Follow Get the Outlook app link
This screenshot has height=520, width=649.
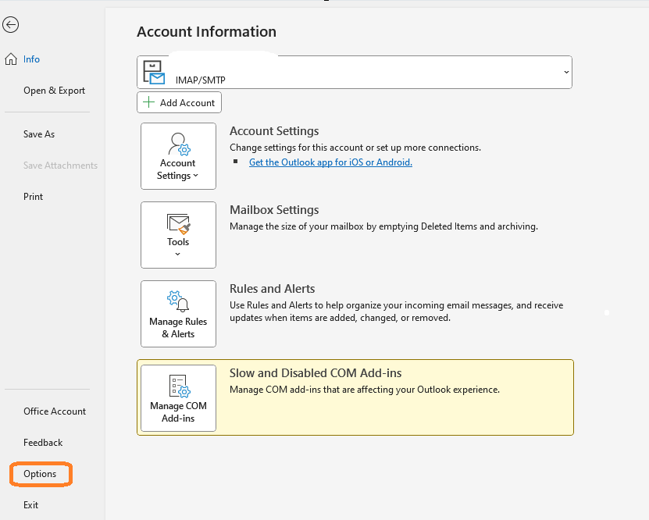(330, 162)
